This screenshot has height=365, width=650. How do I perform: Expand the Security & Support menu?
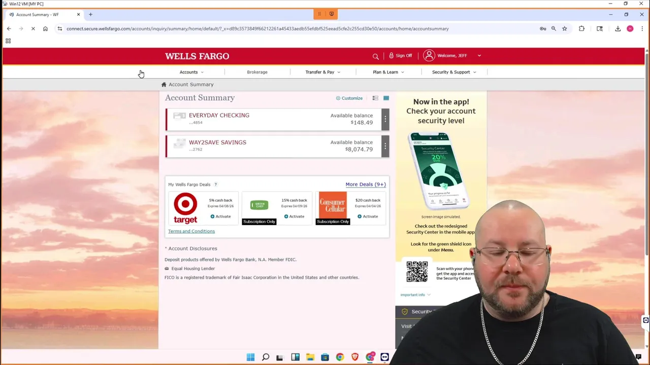pos(454,72)
